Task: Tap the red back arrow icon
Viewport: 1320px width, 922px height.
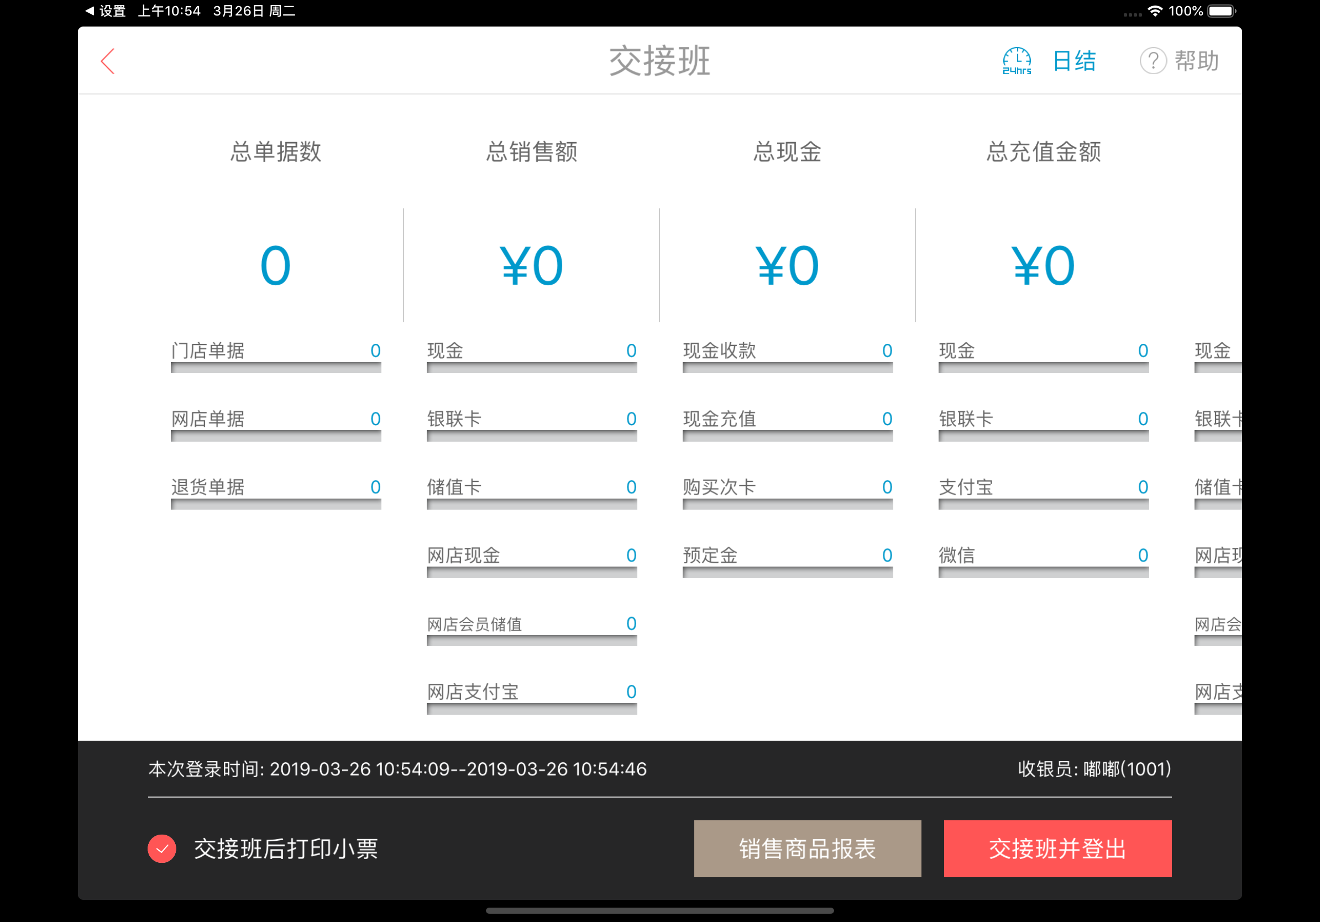Action: coord(108,61)
